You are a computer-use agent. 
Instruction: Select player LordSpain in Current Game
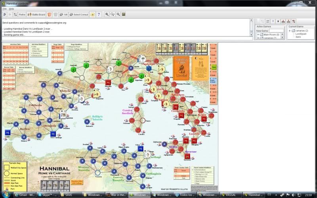[x=301, y=34]
